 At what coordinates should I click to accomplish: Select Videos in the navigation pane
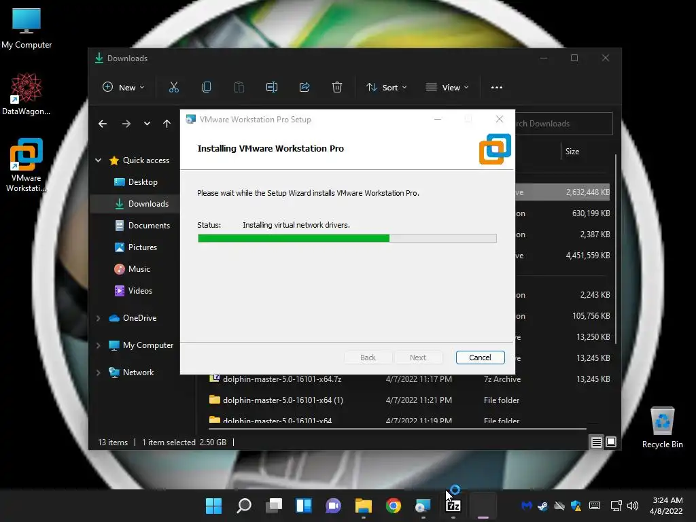[135, 291]
